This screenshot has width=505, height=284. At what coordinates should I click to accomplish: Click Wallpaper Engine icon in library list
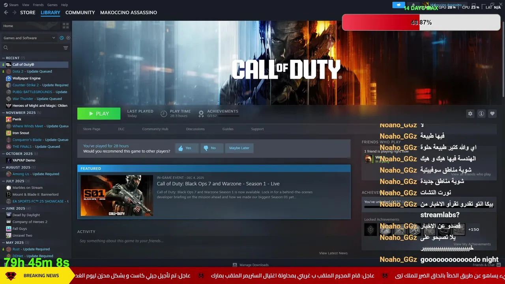point(9,78)
